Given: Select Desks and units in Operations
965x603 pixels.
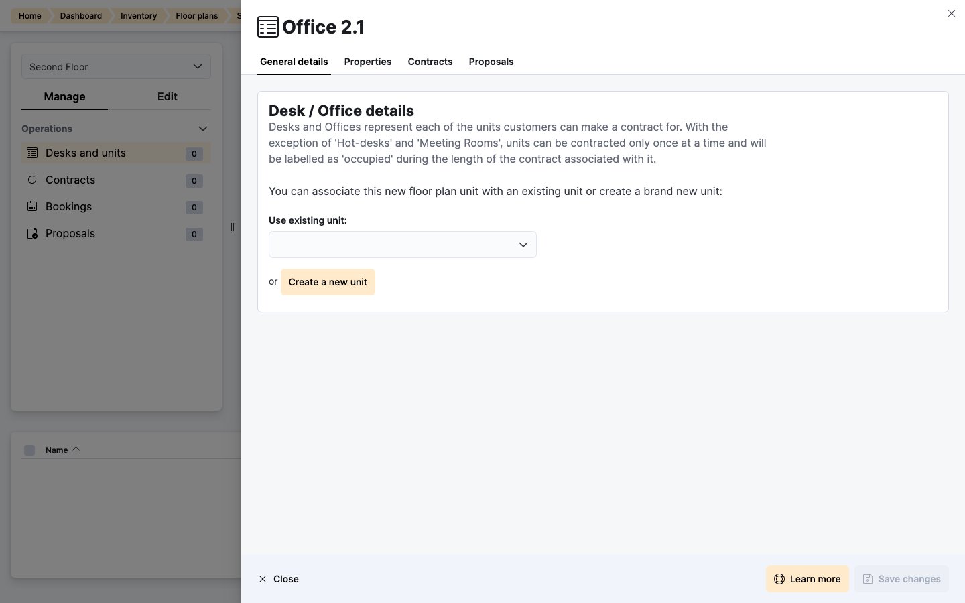Looking at the screenshot, I should 116,153.
